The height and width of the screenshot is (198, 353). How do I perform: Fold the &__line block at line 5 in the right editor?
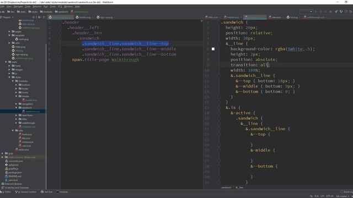pos(219,44)
